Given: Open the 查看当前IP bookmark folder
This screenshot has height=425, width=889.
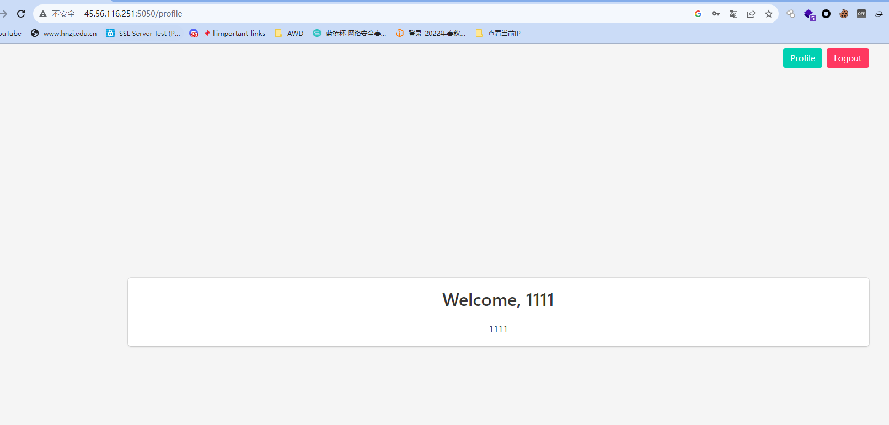Looking at the screenshot, I should pos(498,34).
